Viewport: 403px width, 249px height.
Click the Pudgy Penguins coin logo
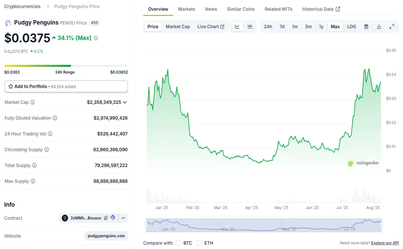coord(8,23)
